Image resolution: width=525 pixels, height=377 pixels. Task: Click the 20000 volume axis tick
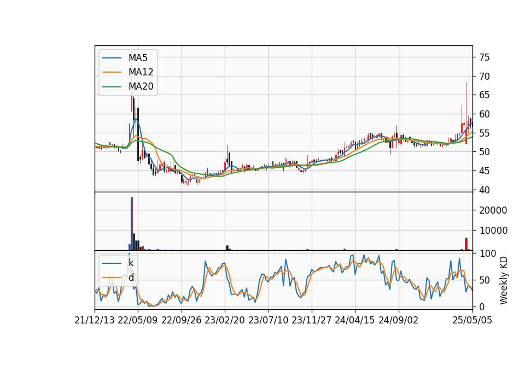[493, 210]
